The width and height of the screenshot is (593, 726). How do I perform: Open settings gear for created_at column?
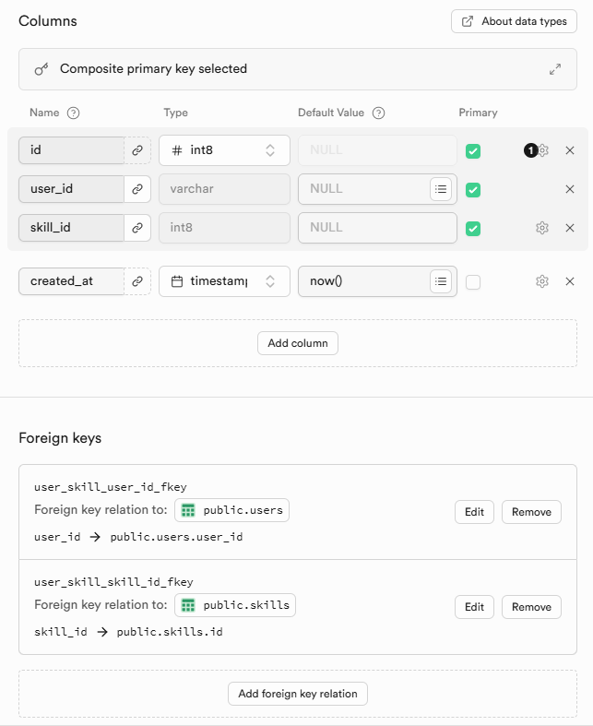542,281
